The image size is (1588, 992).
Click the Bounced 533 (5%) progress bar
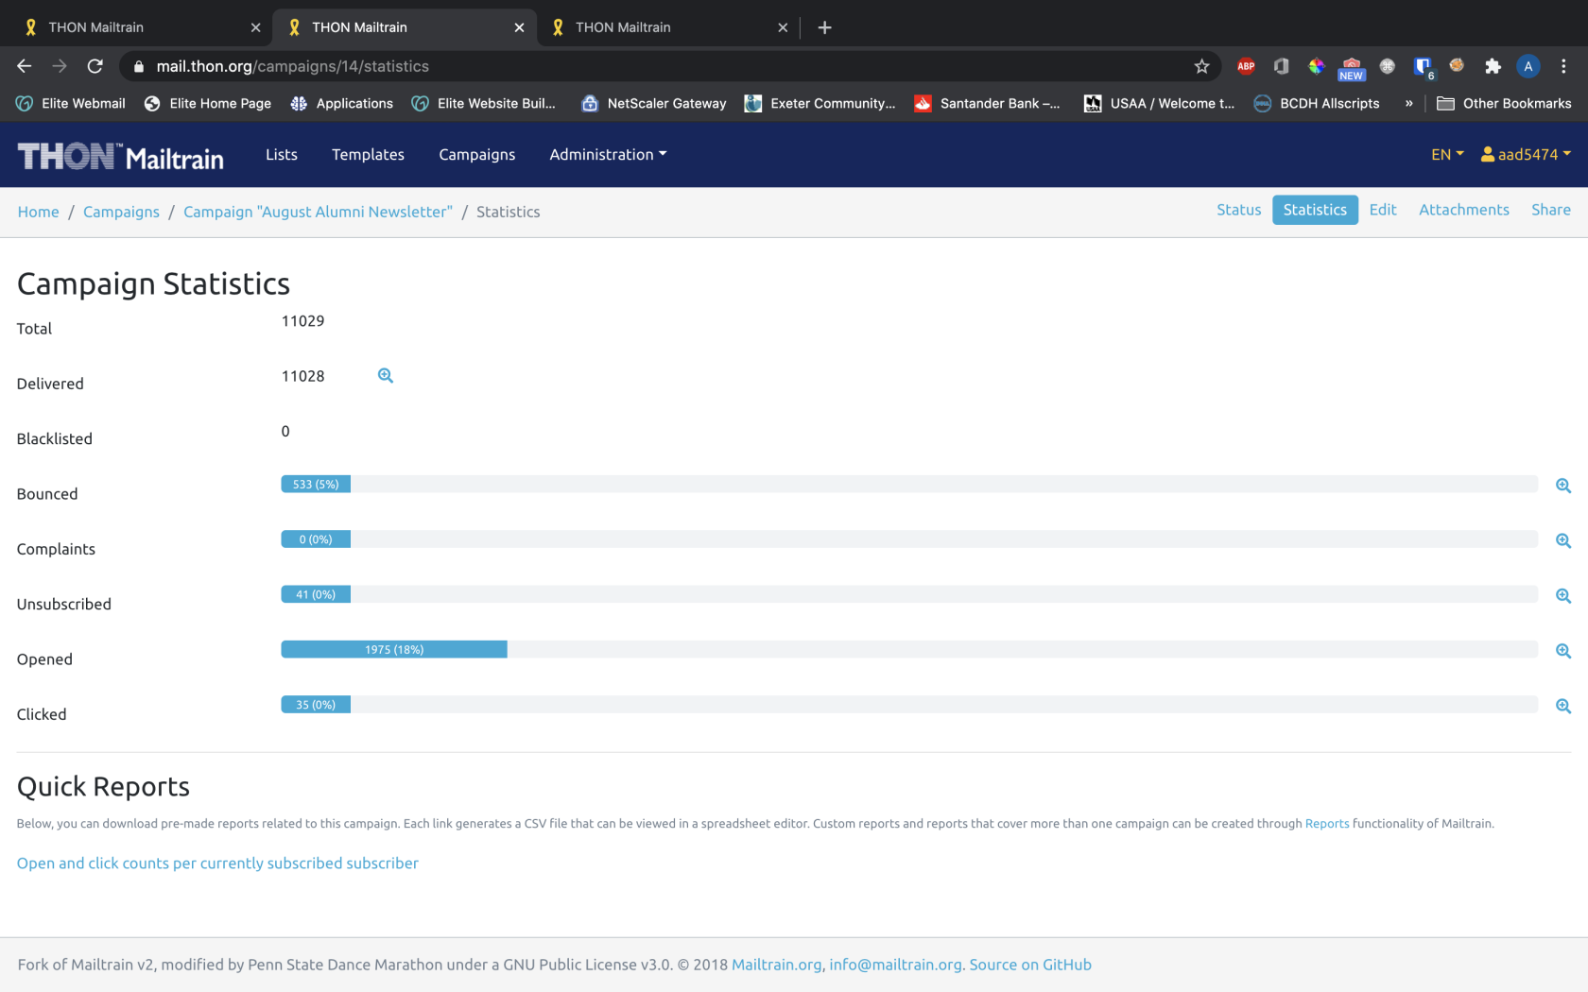click(x=316, y=484)
